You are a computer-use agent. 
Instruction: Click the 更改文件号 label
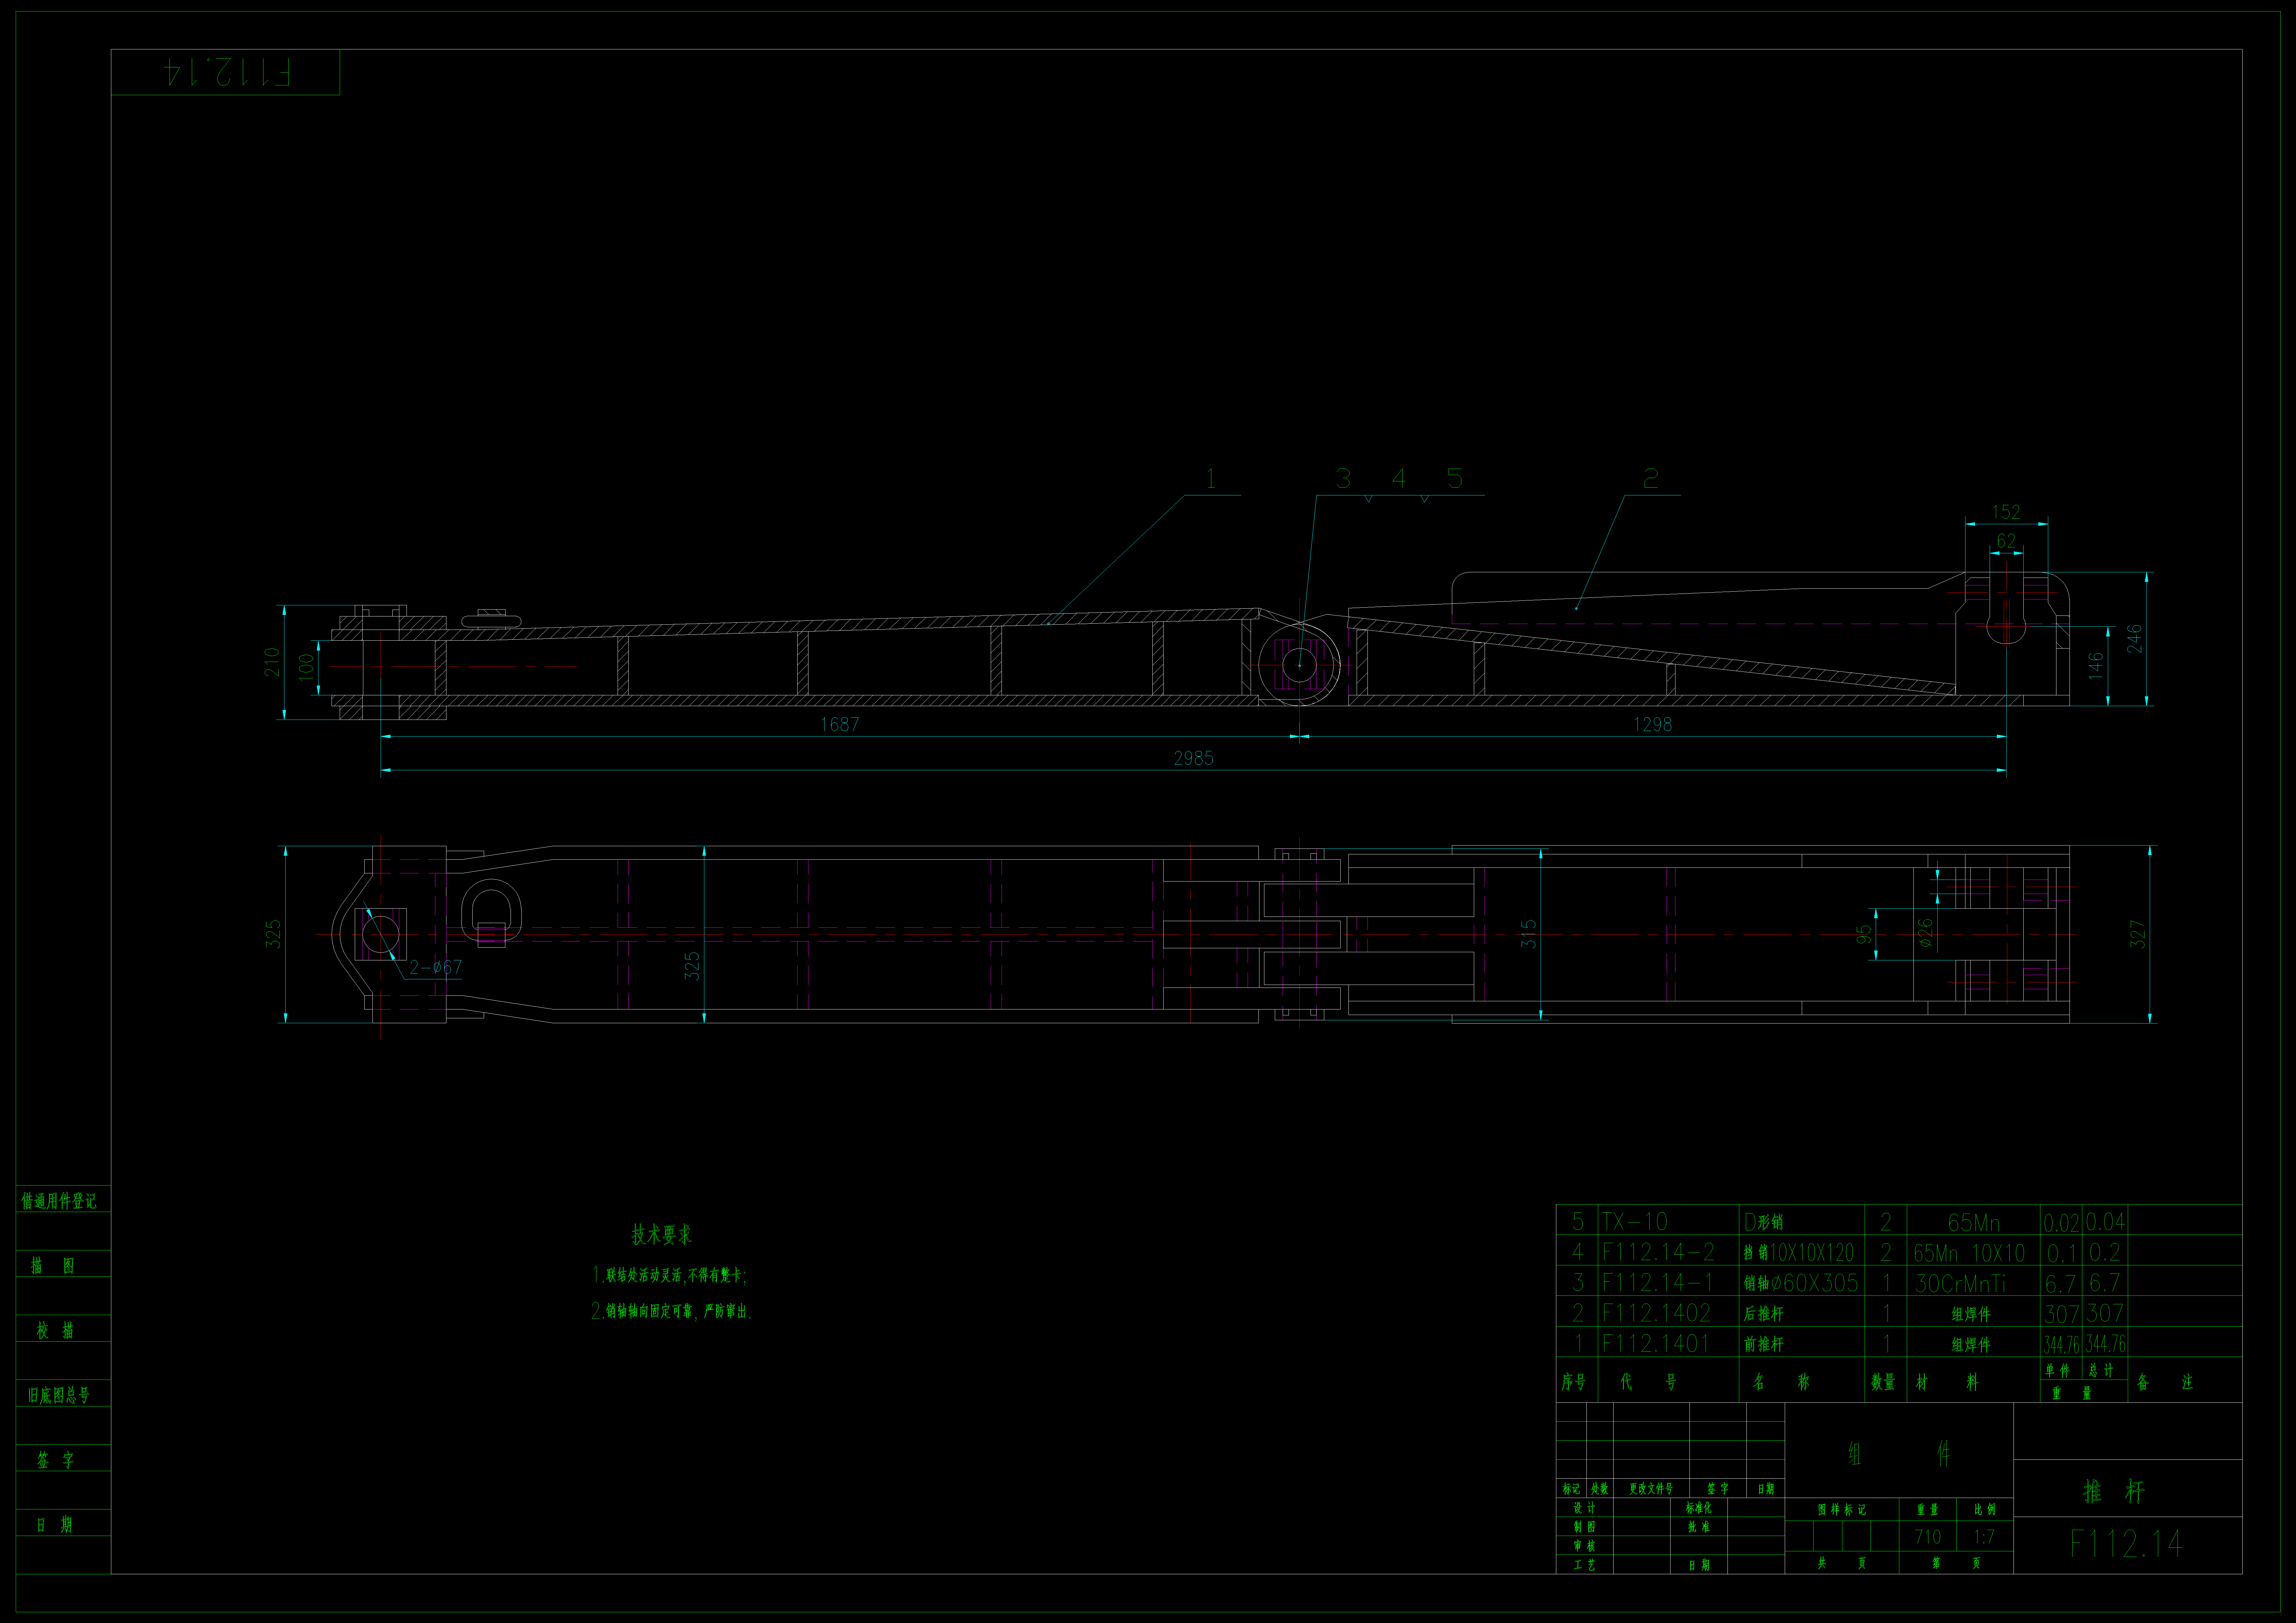[1651, 1489]
